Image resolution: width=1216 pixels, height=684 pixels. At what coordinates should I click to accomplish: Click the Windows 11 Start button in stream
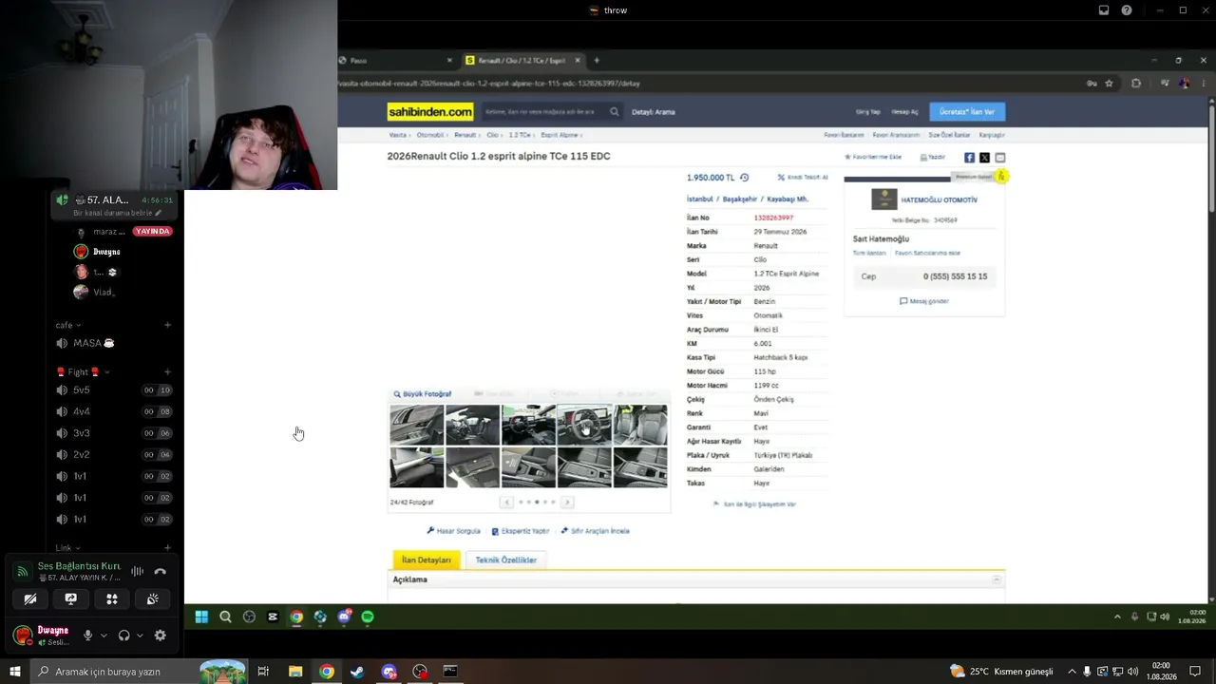tap(201, 617)
